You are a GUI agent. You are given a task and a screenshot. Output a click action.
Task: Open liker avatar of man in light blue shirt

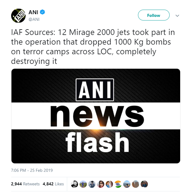pyautogui.click(x=109, y=184)
